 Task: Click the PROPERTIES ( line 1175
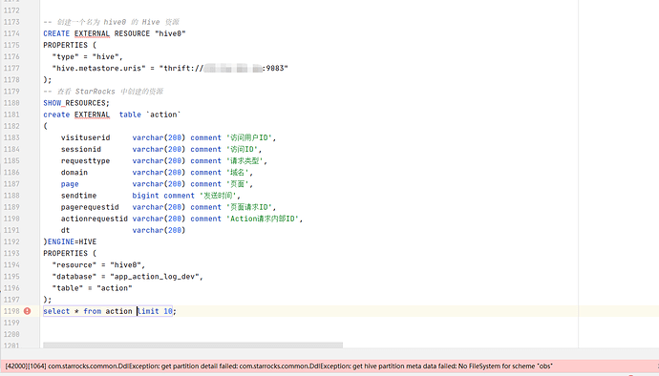[x=70, y=45]
